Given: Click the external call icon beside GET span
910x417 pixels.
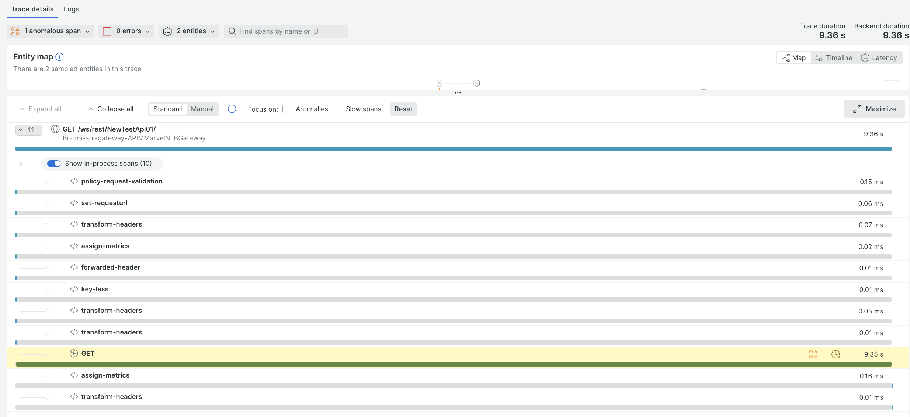Looking at the screenshot, I should click(74, 353).
